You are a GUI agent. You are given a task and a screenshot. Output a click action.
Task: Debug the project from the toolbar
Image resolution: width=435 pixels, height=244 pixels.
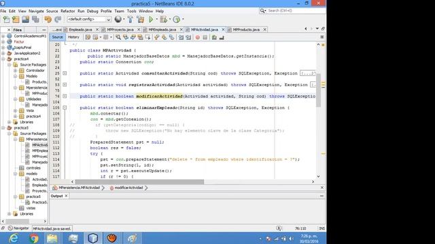coord(163,20)
